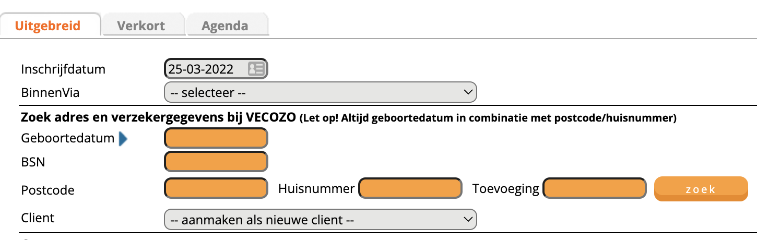Expand the BinnenVia dropdown
The width and height of the screenshot is (757, 240).
(x=320, y=93)
